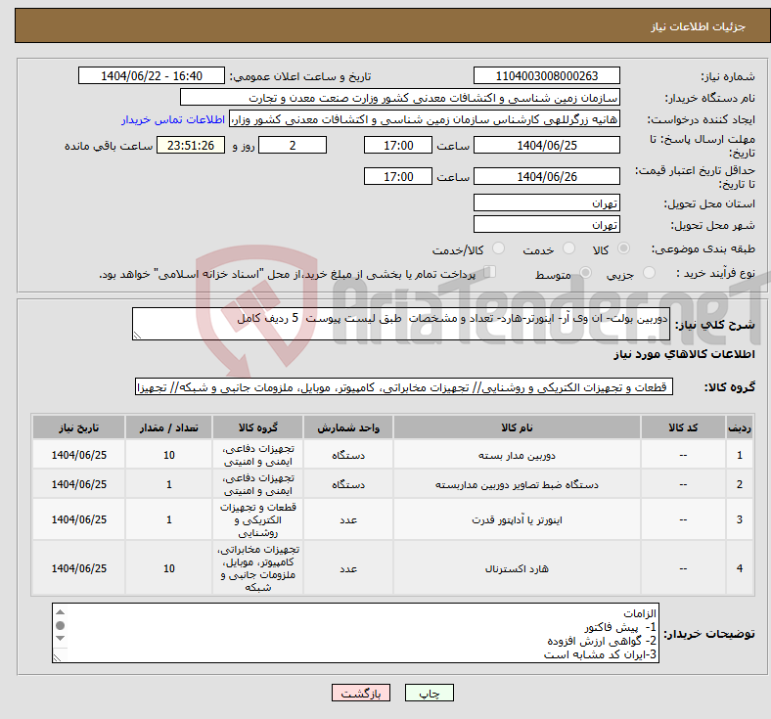771x719 pixels.
Task: Click the گروه کالا column header
Action: click(x=257, y=427)
